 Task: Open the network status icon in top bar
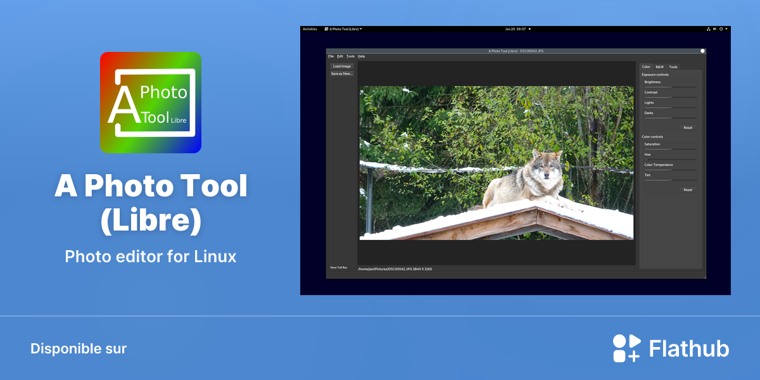(709, 29)
